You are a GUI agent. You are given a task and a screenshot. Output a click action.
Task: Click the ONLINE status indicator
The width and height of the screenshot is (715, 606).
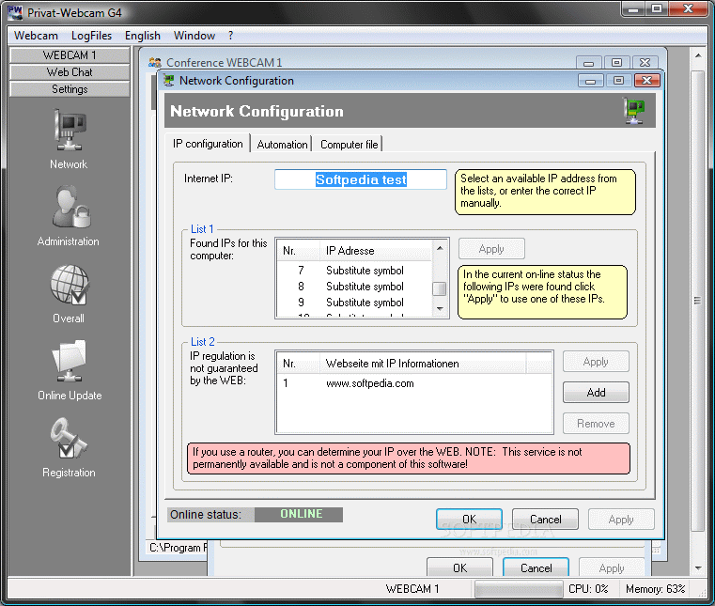299,514
